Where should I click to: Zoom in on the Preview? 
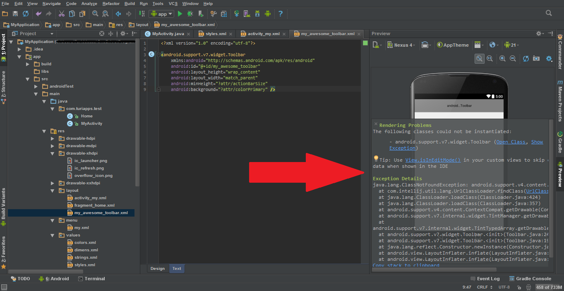[502, 59]
